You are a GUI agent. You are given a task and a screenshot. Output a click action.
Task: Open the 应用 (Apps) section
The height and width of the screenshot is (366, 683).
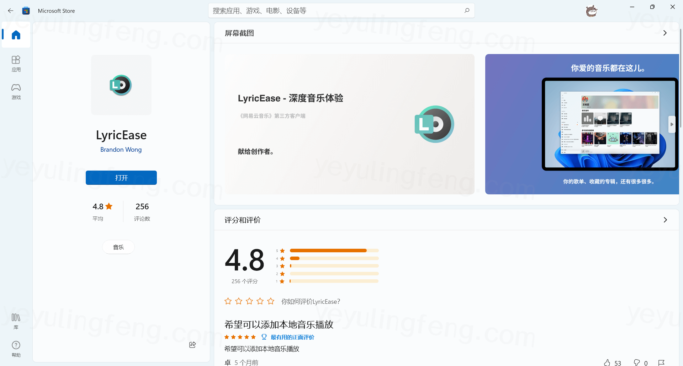coord(16,64)
